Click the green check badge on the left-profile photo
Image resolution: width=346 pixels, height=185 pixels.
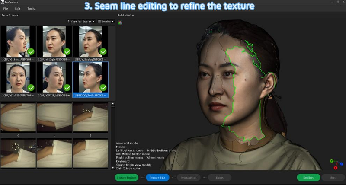(31, 52)
